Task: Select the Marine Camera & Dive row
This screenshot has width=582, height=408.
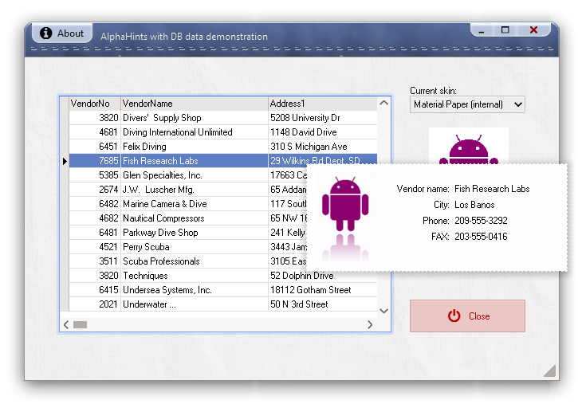Action: pyautogui.click(x=188, y=204)
